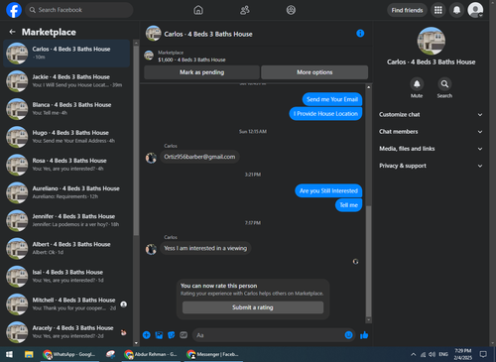Screen dimensions: 496x362
Task: Choose a GIF icon in composer
Action: (x=184, y=335)
